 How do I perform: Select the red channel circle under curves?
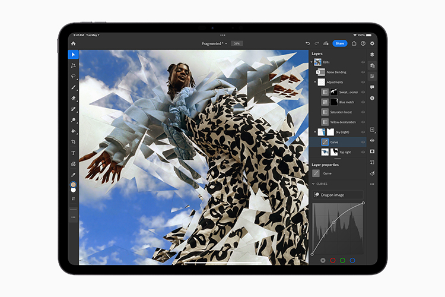click(333, 260)
